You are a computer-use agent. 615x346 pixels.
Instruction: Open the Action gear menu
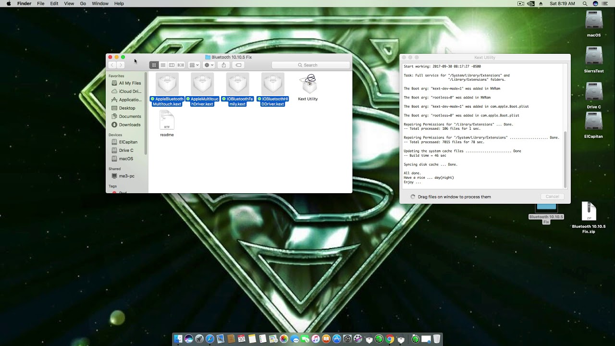[209, 65]
